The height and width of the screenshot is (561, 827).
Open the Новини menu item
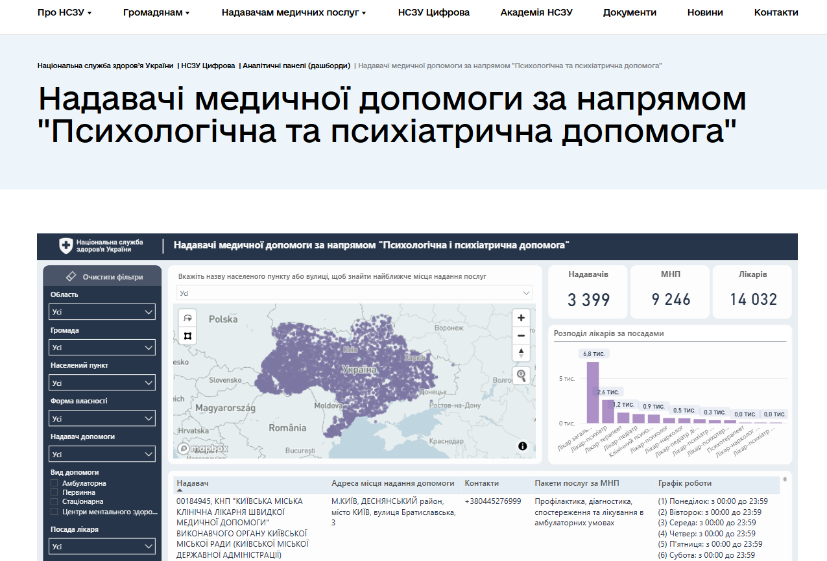[705, 12]
